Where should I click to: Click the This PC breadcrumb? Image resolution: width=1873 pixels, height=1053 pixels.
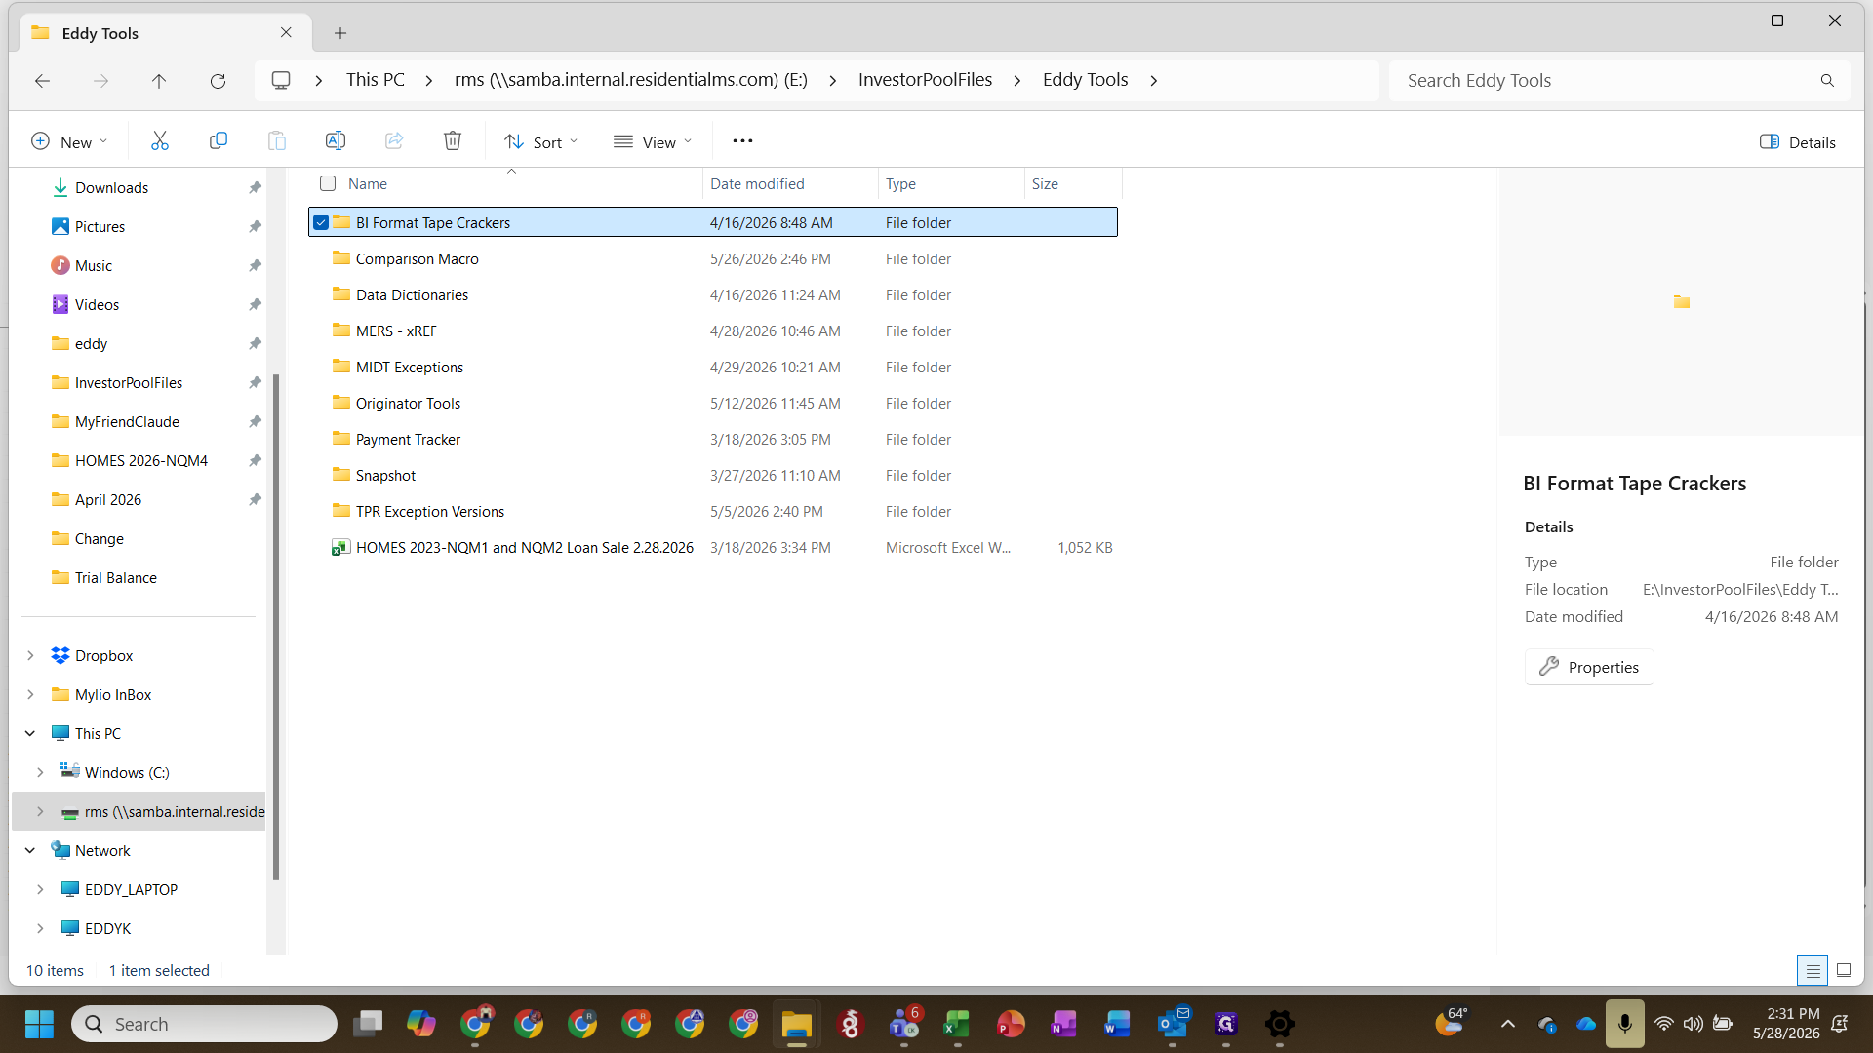point(376,80)
